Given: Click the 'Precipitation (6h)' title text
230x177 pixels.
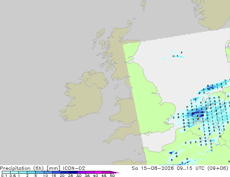Looking at the screenshot, I should point(22,168).
